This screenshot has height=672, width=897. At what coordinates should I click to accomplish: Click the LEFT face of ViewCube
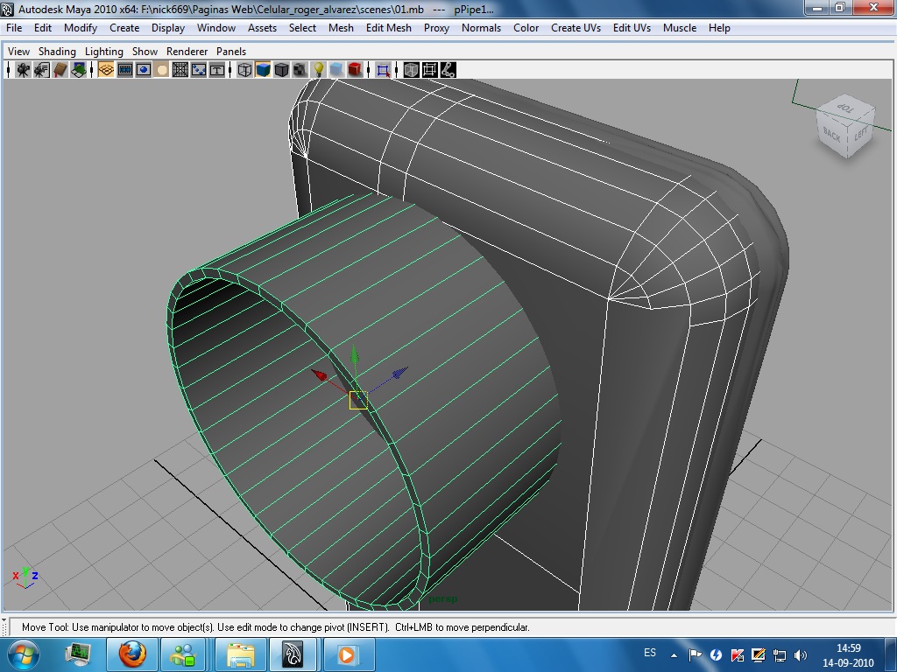(x=860, y=133)
